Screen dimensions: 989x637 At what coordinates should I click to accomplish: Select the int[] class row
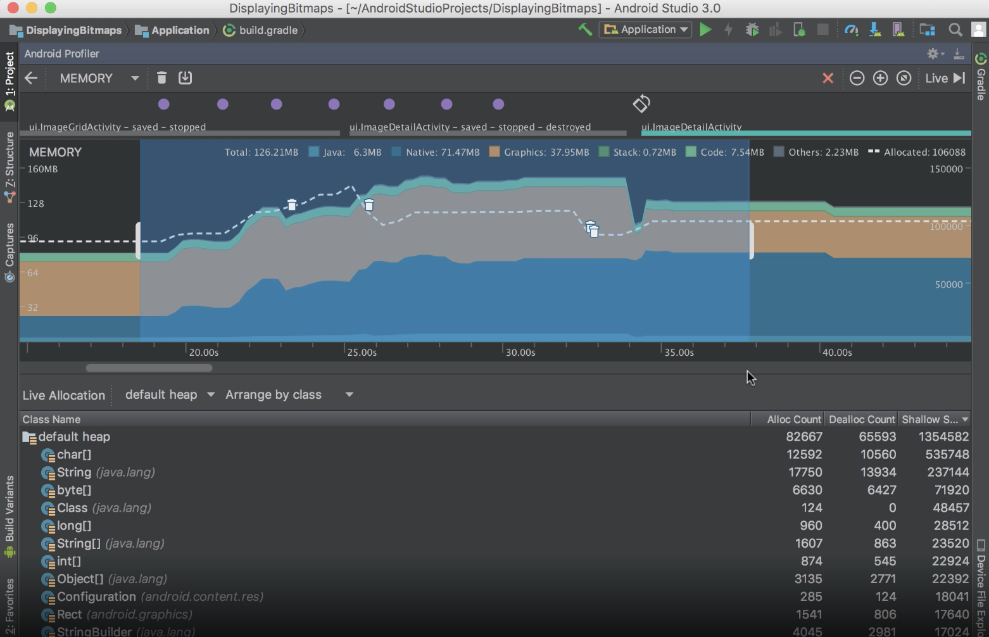tap(495, 561)
